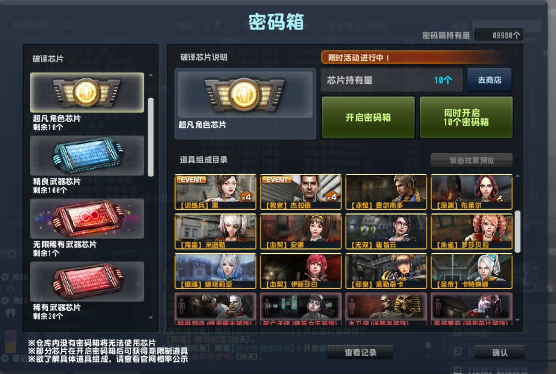View the 【永恒】费尔南多 character item
This screenshot has height=374, width=556.
point(386,192)
